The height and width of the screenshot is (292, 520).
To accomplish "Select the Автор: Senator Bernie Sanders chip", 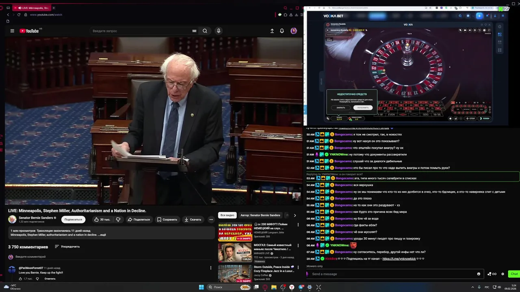I will [x=260, y=215].
